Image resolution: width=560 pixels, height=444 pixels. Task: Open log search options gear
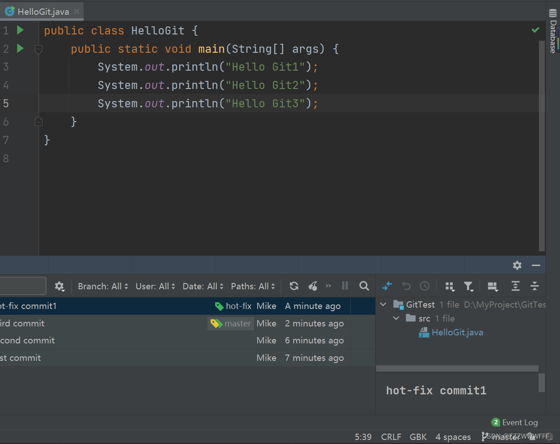pyautogui.click(x=59, y=286)
